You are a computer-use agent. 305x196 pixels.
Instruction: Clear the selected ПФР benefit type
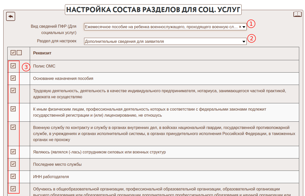tap(240, 27)
